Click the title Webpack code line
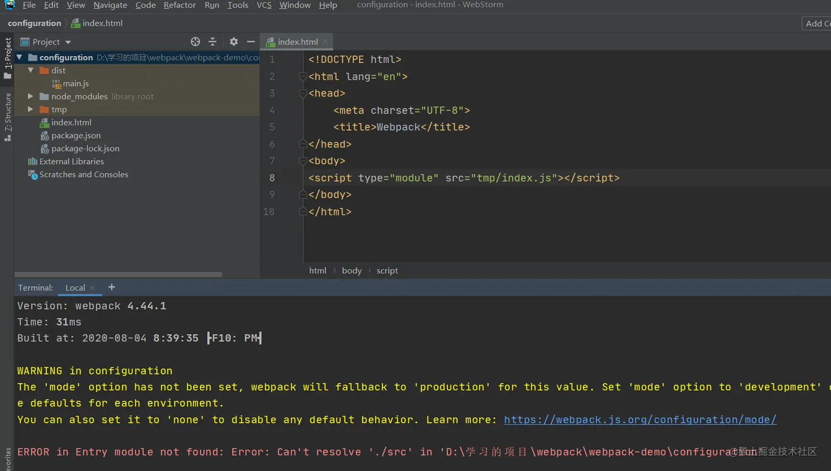 [x=402, y=127]
